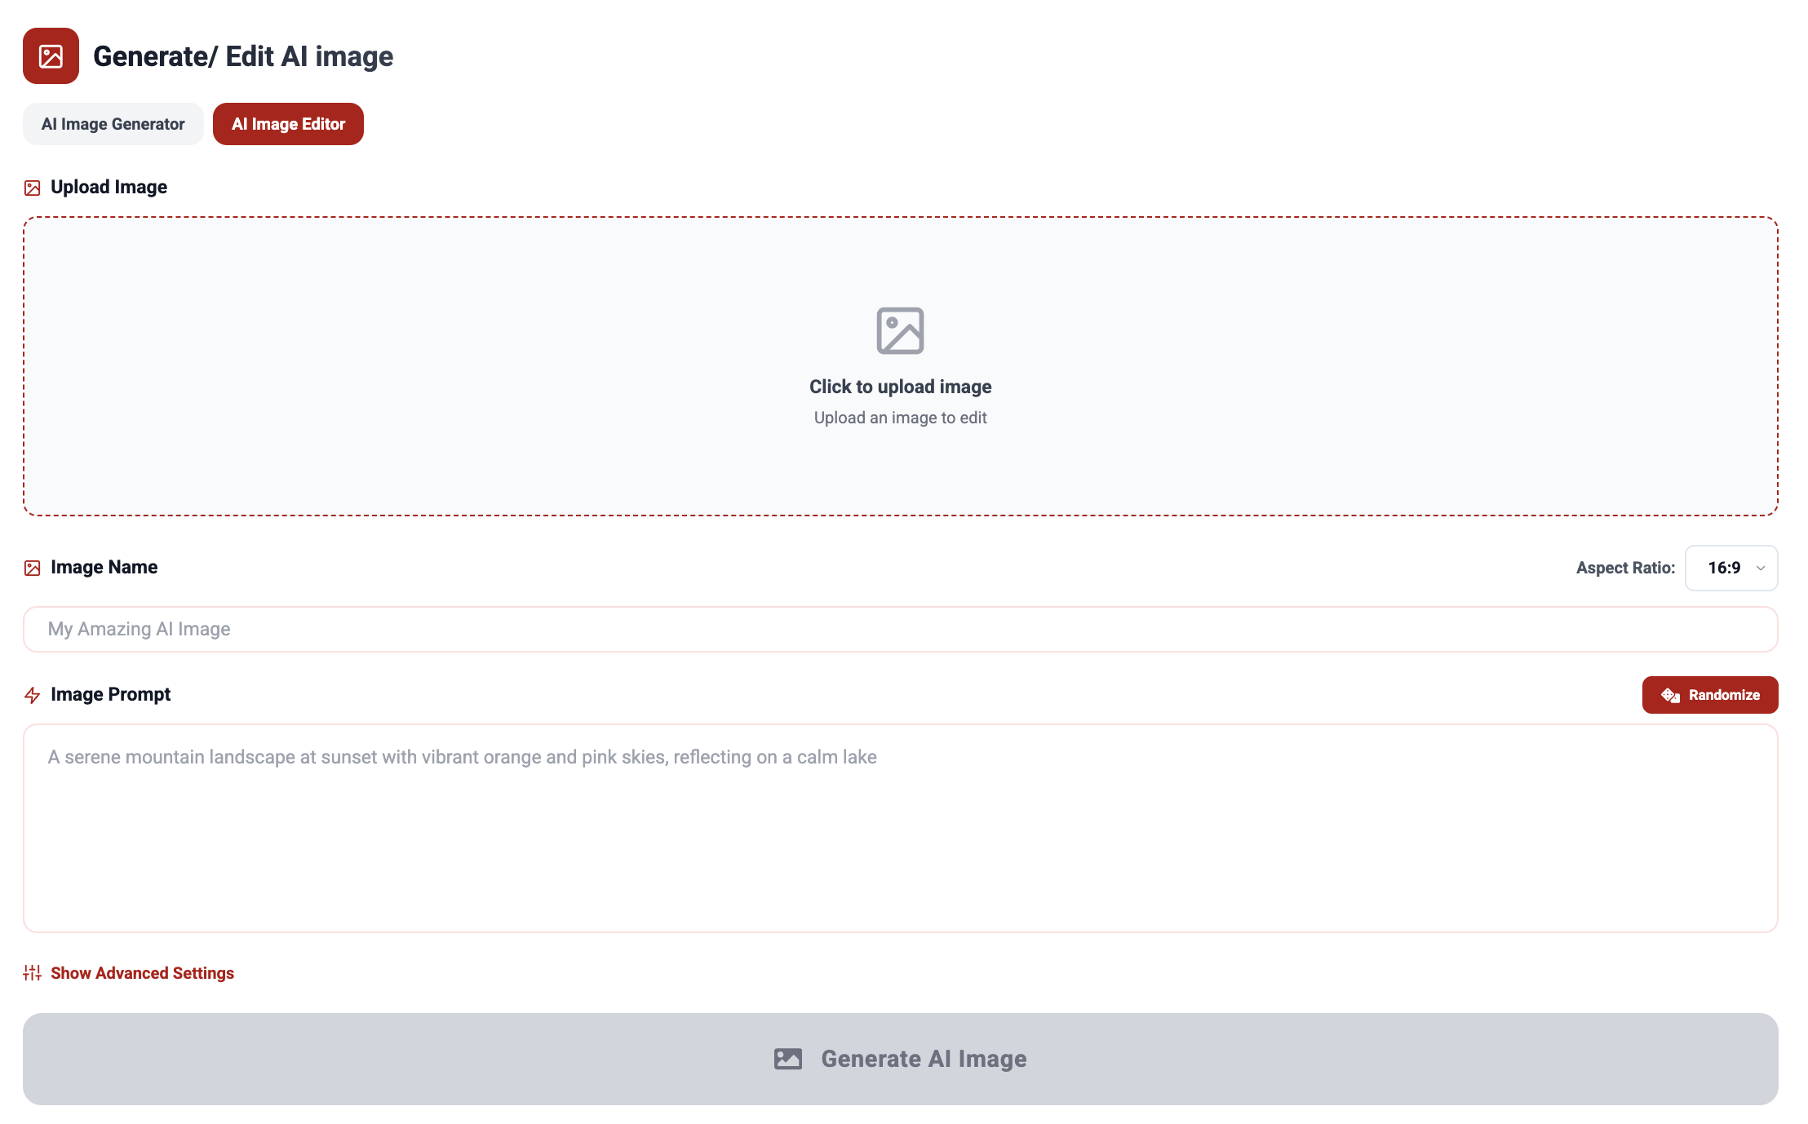Viewport: 1808px width, 1124px height.
Task: Click the red image logo icon in header
Action: coord(51,56)
